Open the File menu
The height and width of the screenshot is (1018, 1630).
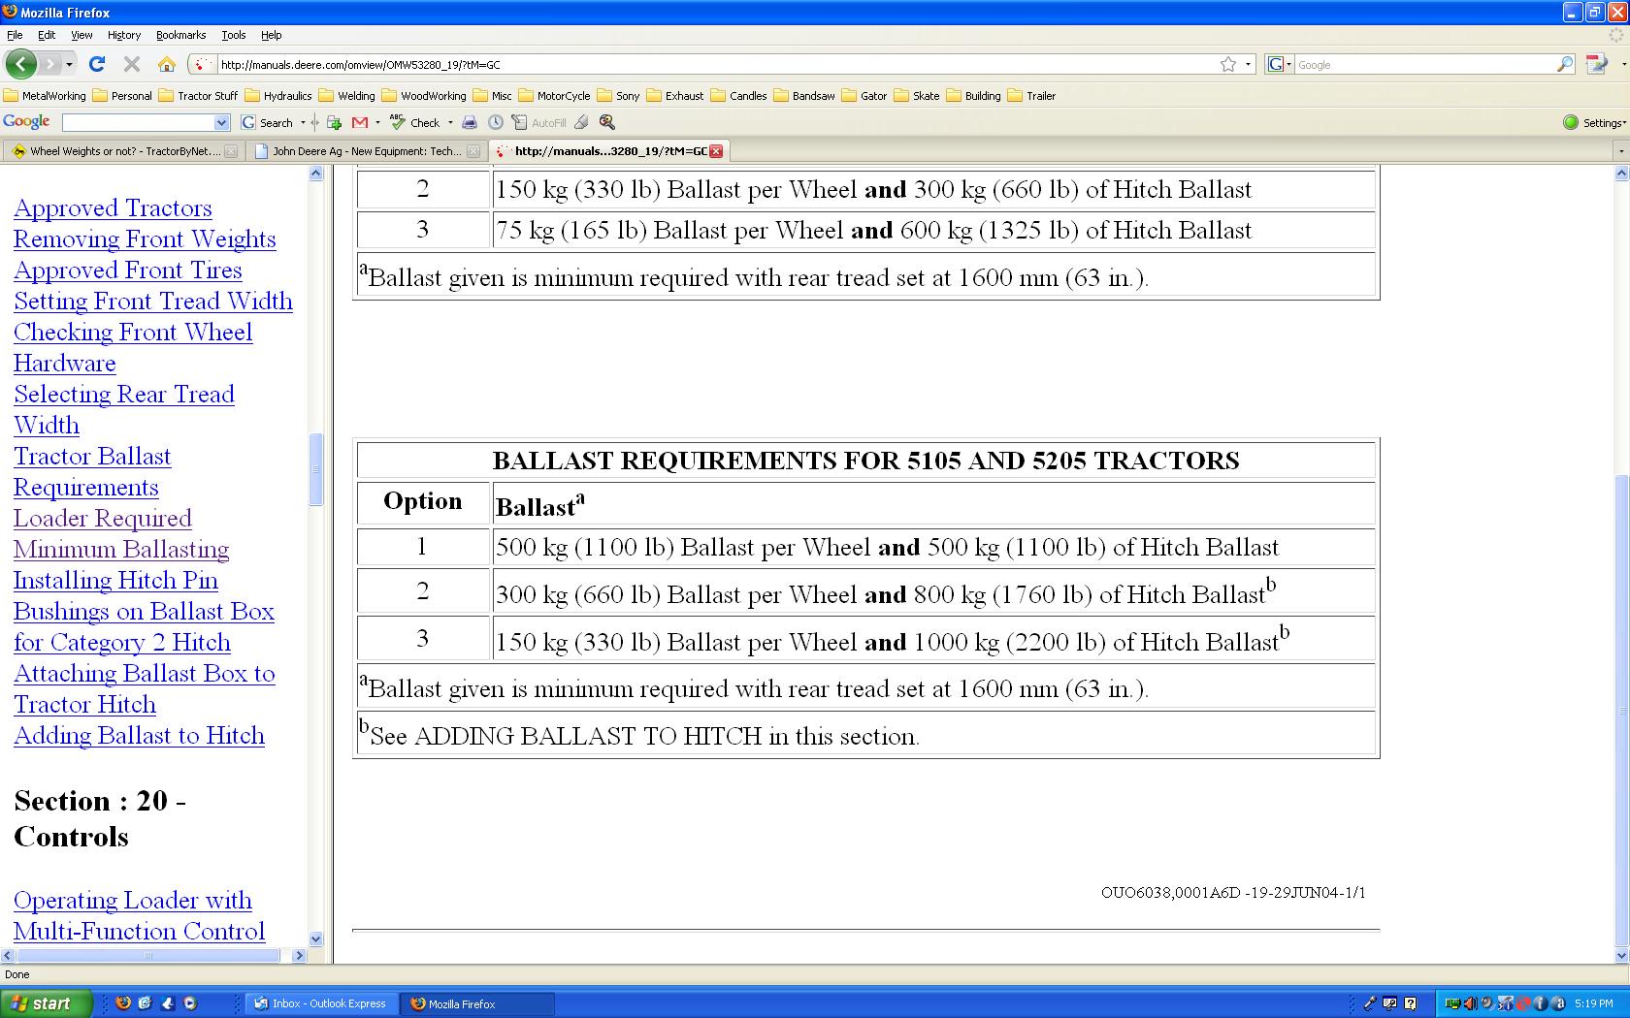pyautogui.click(x=15, y=35)
